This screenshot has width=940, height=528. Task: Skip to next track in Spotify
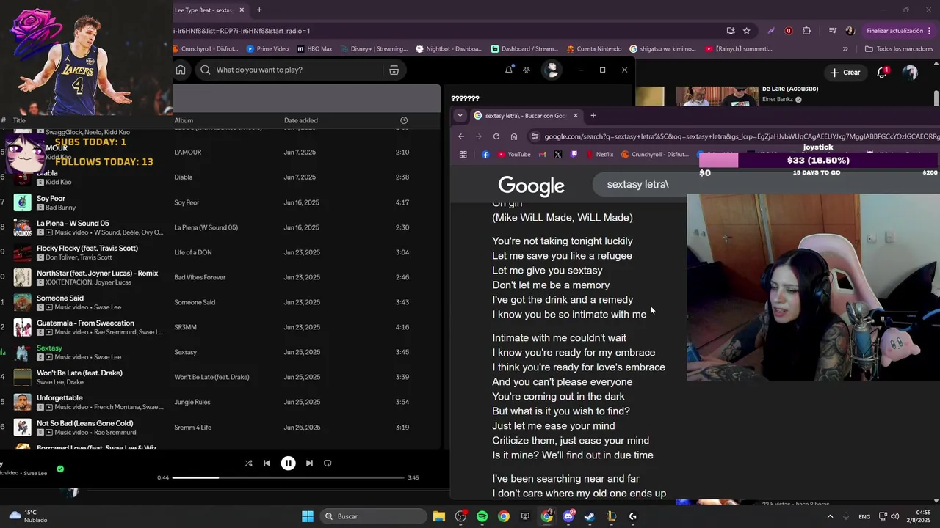[309, 463]
